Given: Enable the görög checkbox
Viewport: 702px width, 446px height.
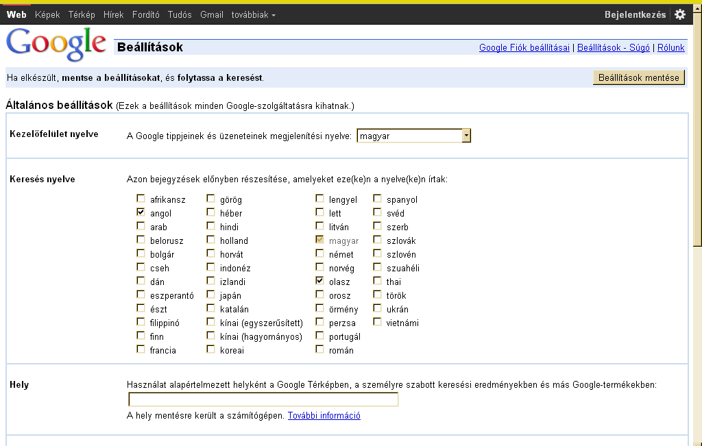Looking at the screenshot, I should click(210, 198).
